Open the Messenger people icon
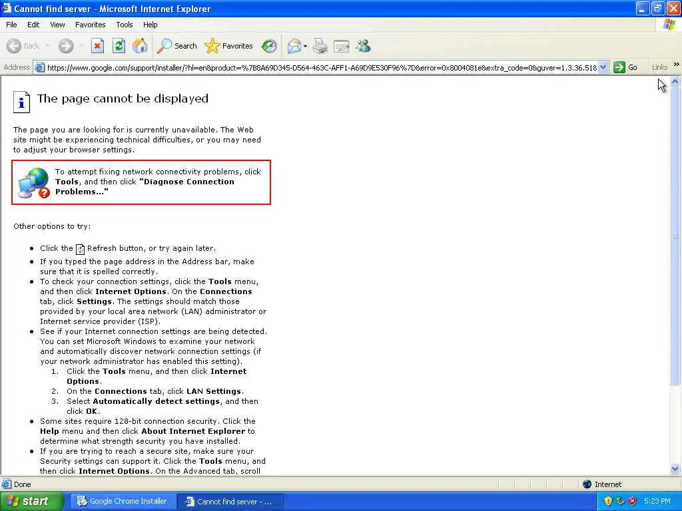This screenshot has width=682, height=511. coord(363,46)
